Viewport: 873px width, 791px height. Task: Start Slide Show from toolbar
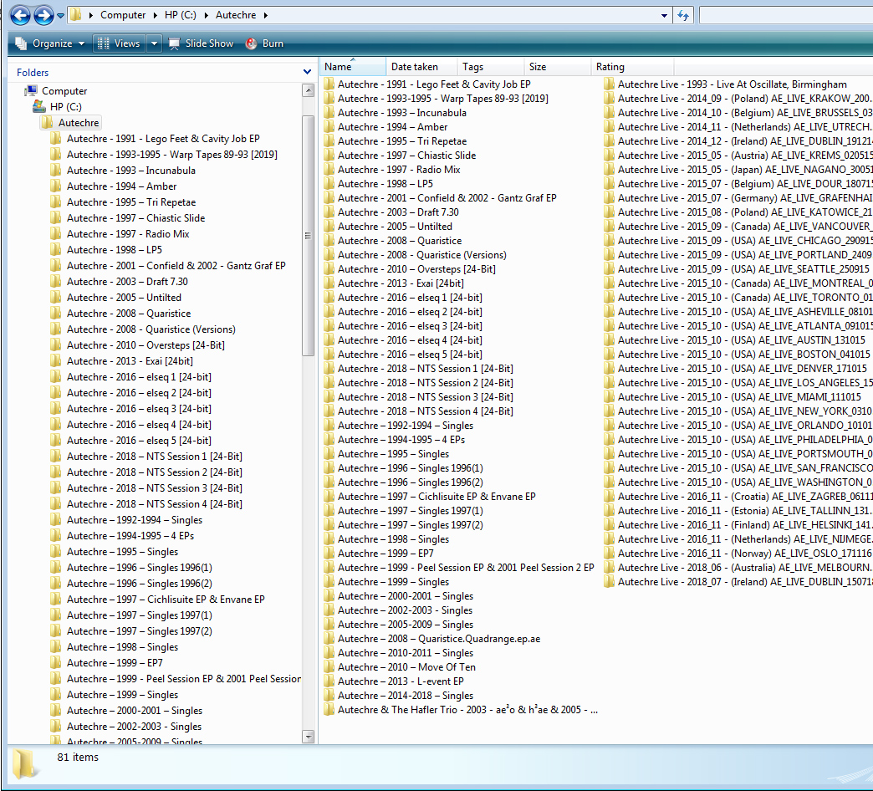click(201, 43)
